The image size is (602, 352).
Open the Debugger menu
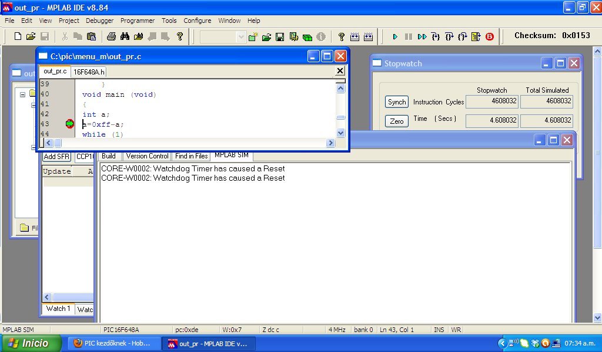pyautogui.click(x=99, y=21)
